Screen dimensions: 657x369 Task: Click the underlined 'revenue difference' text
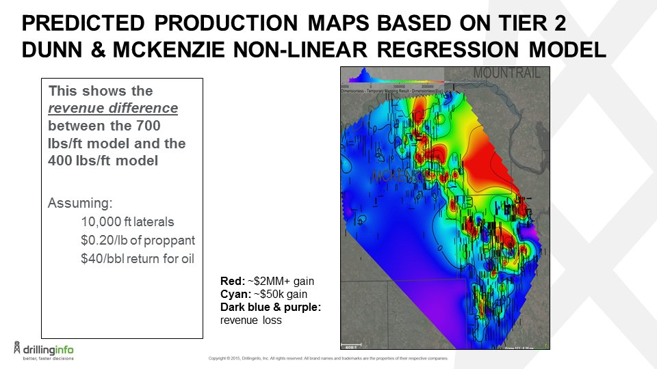[113, 109]
